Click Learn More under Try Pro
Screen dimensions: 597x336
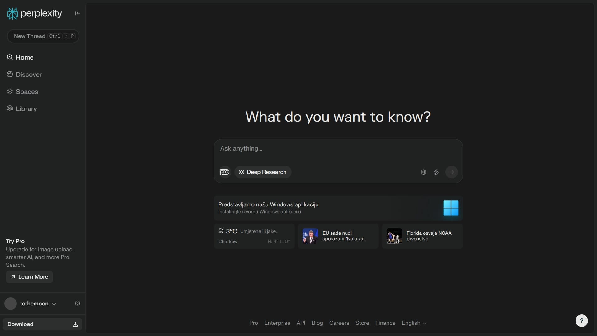tap(29, 277)
